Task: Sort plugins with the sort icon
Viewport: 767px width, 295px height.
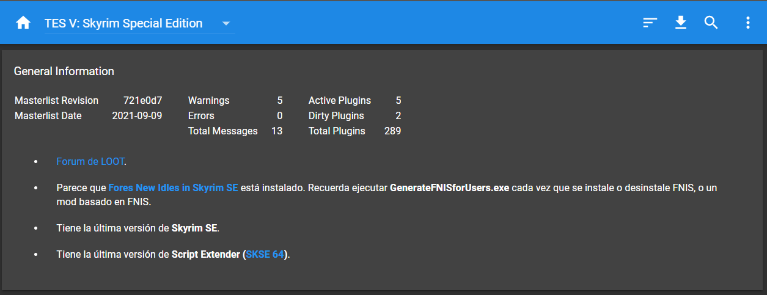Action: [650, 23]
